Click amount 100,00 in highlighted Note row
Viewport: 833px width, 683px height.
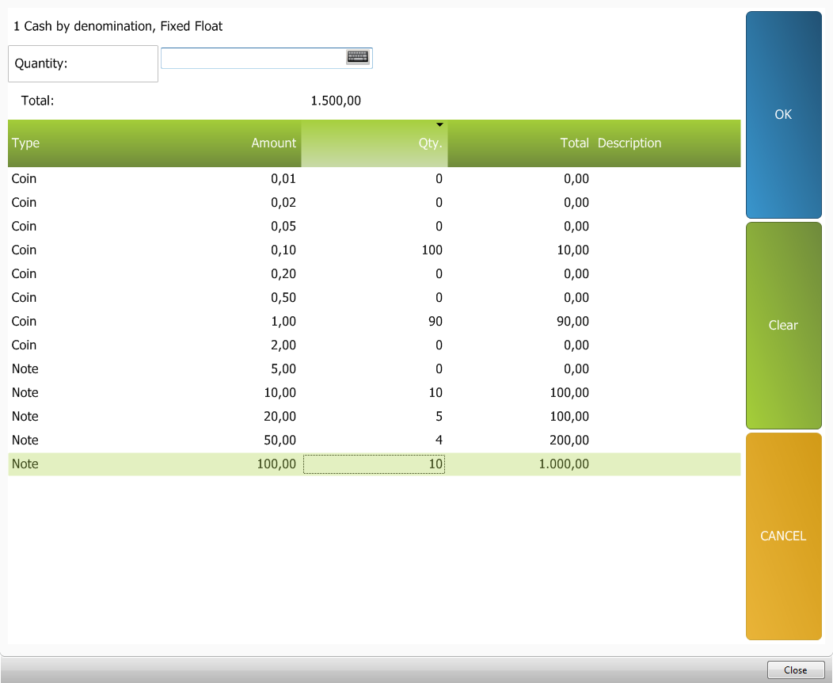tap(276, 464)
